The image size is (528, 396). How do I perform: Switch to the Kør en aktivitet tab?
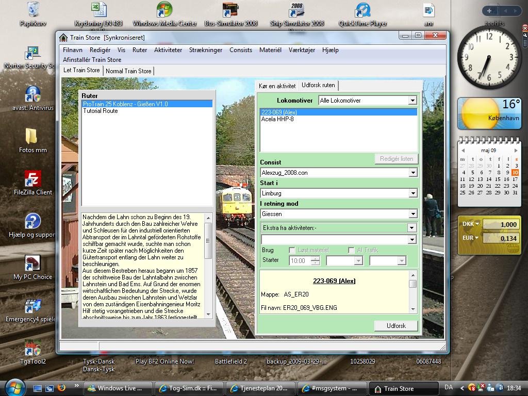click(x=277, y=86)
